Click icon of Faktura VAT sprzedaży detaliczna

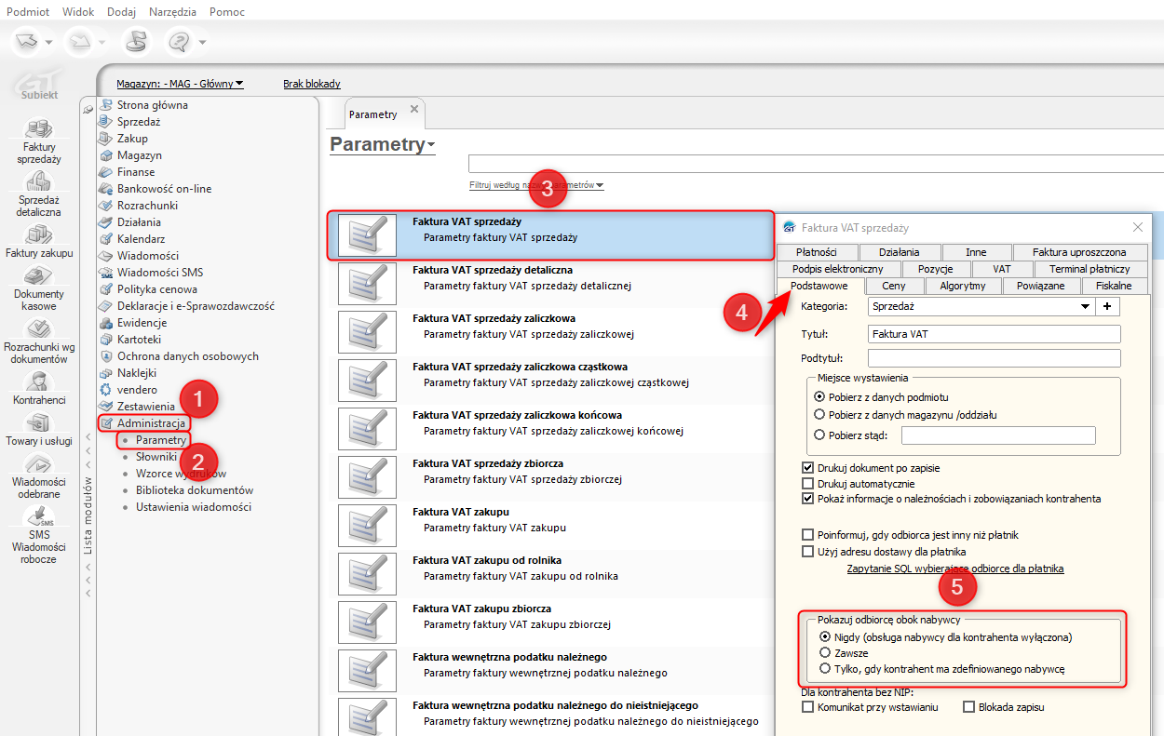tap(367, 284)
